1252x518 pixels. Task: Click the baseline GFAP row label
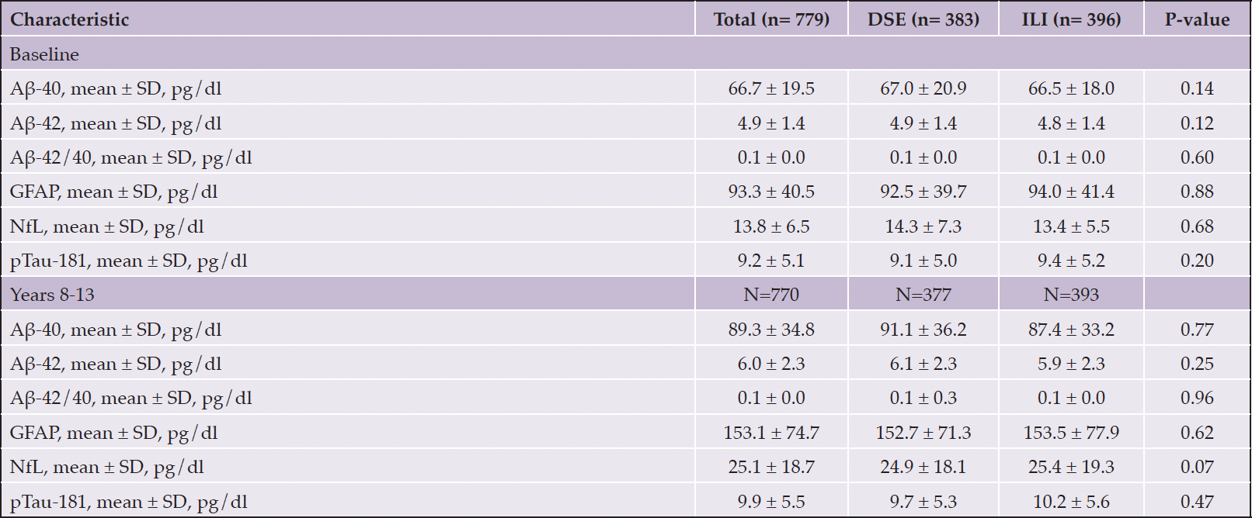[x=114, y=192]
